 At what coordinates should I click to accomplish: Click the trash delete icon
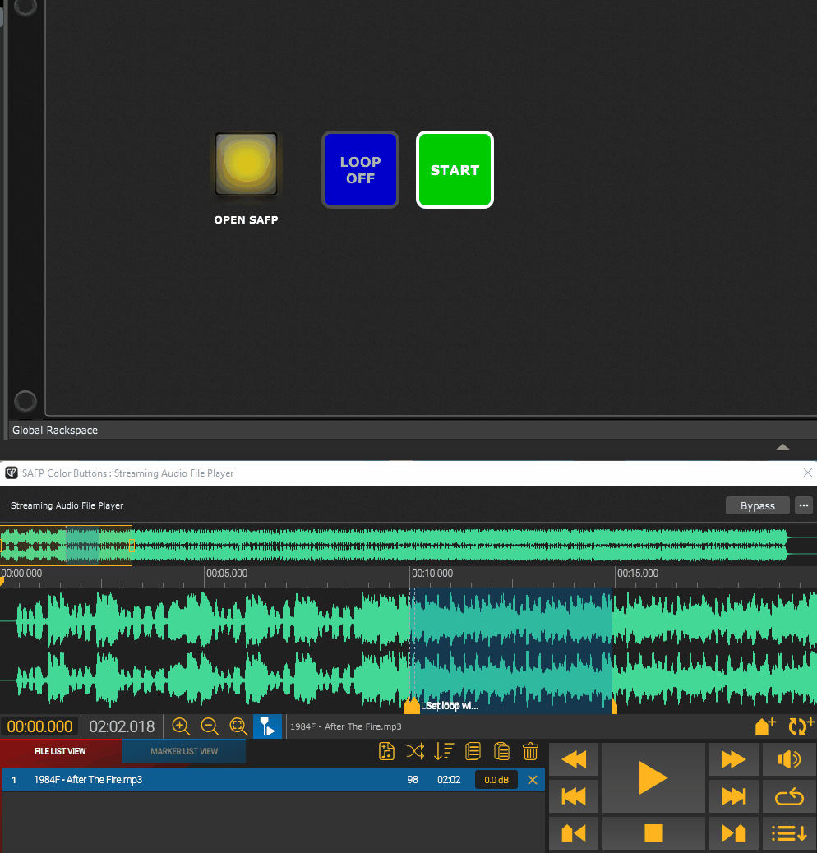pos(530,751)
